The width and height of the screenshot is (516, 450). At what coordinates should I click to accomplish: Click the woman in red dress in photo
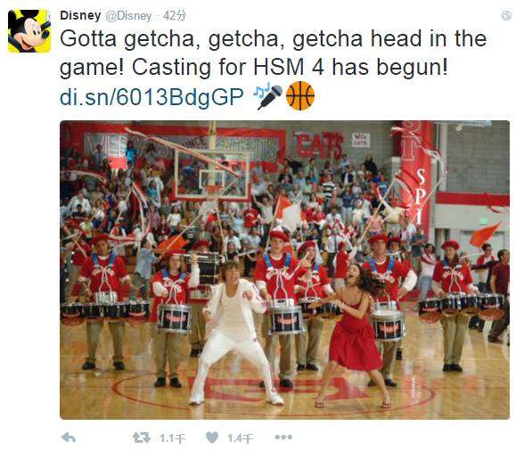(354, 334)
